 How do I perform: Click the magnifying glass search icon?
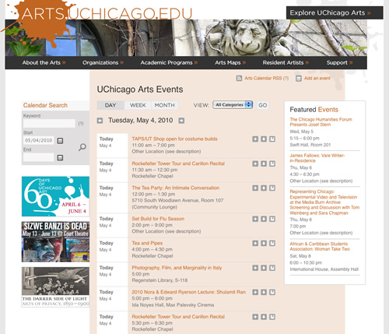coord(82,147)
